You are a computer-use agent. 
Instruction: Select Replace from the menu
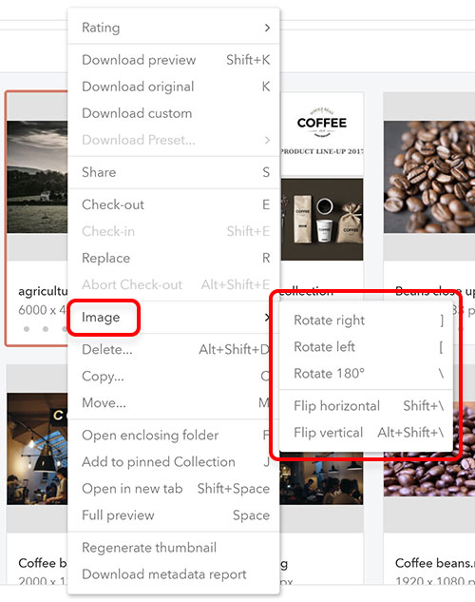(174, 258)
